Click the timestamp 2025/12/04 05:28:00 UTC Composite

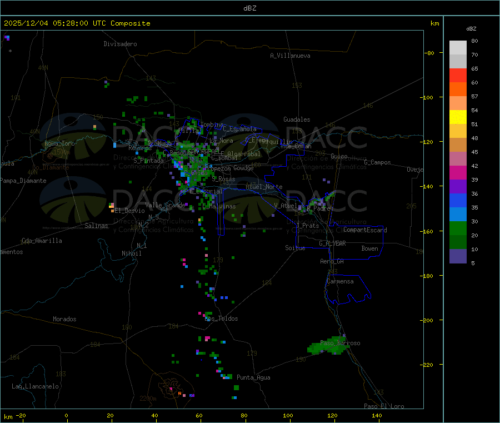coord(77,23)
